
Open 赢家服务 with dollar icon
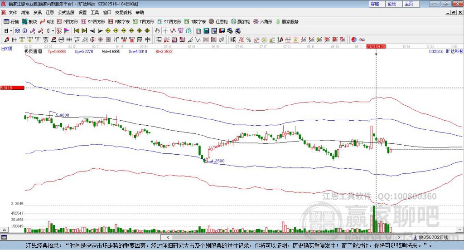point(287,22)
